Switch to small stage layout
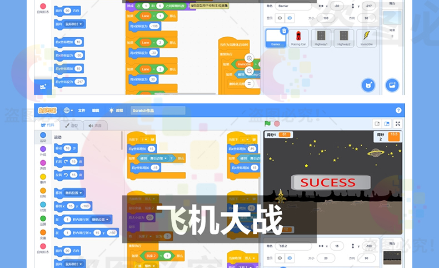This screenshot has height=268, width=439. (x=377, y=123)
